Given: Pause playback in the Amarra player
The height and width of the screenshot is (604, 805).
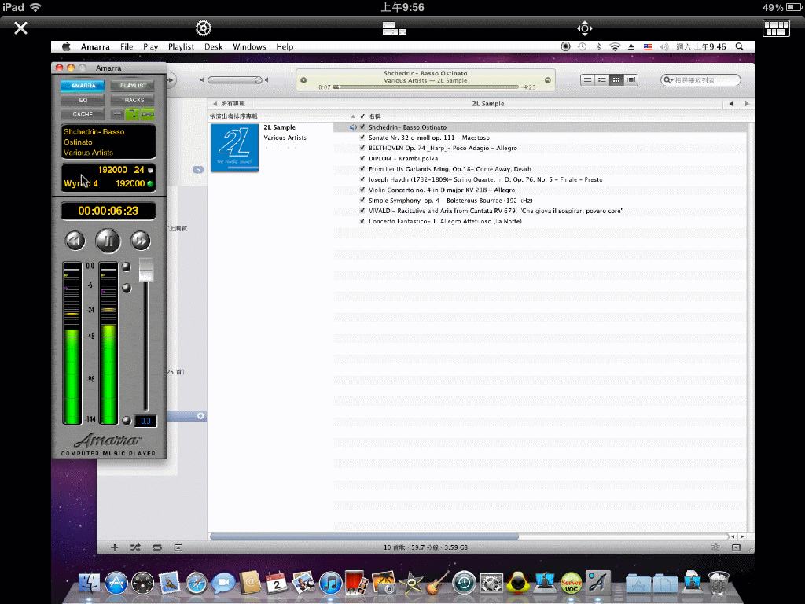Looking at the screenshot, I should point(108,241).
